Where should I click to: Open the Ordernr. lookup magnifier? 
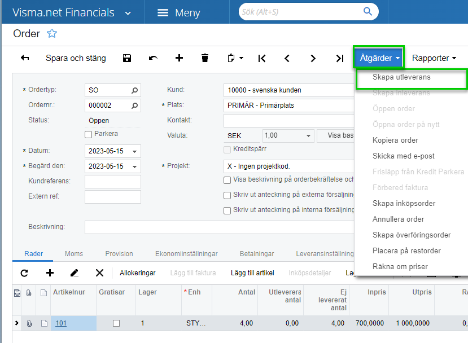pos(134,105)
